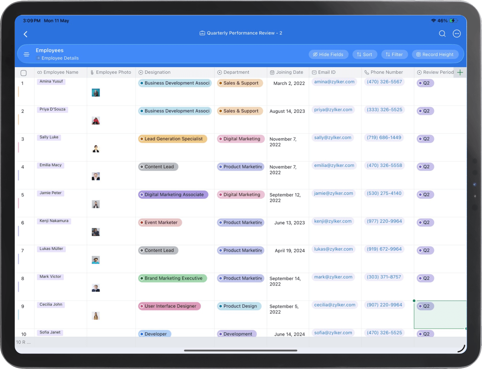Go back using the back arrow
The width and height of the screenshot is (482, 369).
[x=25, y=34]
